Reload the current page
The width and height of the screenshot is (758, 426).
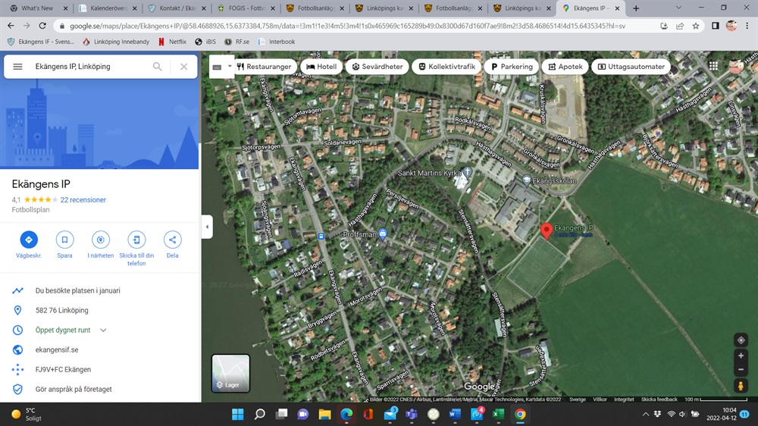[x=42, y=26]
